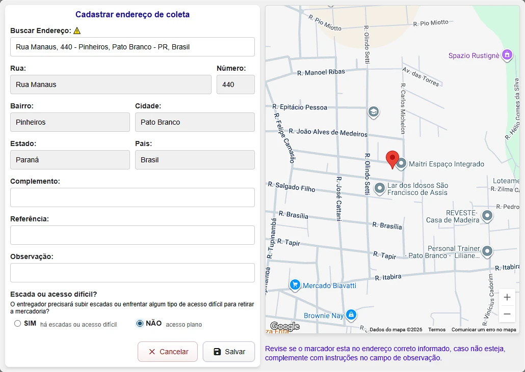Click the Pais field
The height and width of the screenshot is (372, 525).
click(x=195, y=160)
